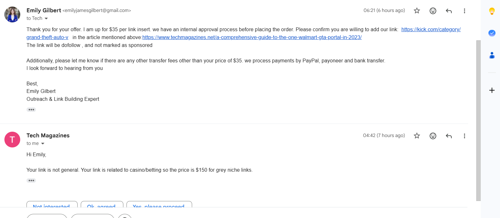The height and width of the screenshot is (218, 500).
Task: Open Google Keep from side panel
Action: [x=492, y=11]
